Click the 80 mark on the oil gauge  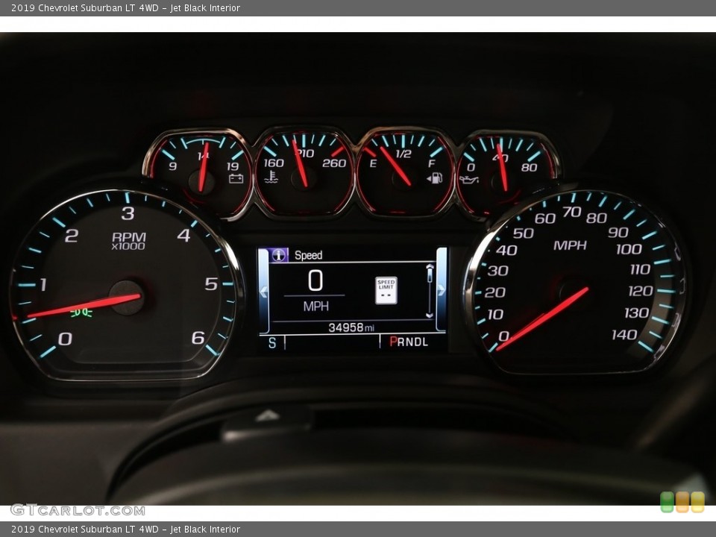[x=529, y=168]
